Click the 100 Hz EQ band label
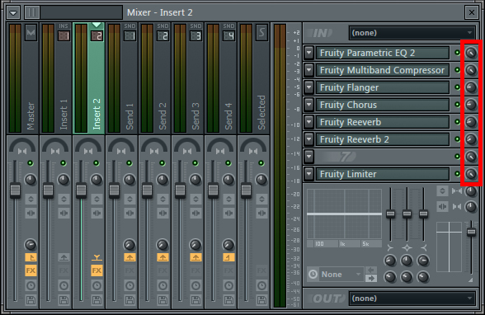This screenshot has height=315, width=485. pyautogui.click(x=319, y=244)
